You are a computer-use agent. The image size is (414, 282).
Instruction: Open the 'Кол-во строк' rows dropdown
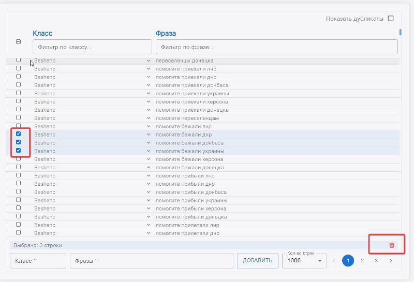coord(304,261)
